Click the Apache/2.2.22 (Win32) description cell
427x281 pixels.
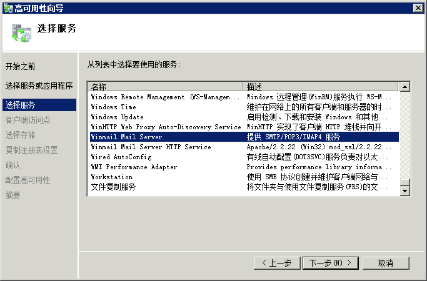[x=319, y=147]
